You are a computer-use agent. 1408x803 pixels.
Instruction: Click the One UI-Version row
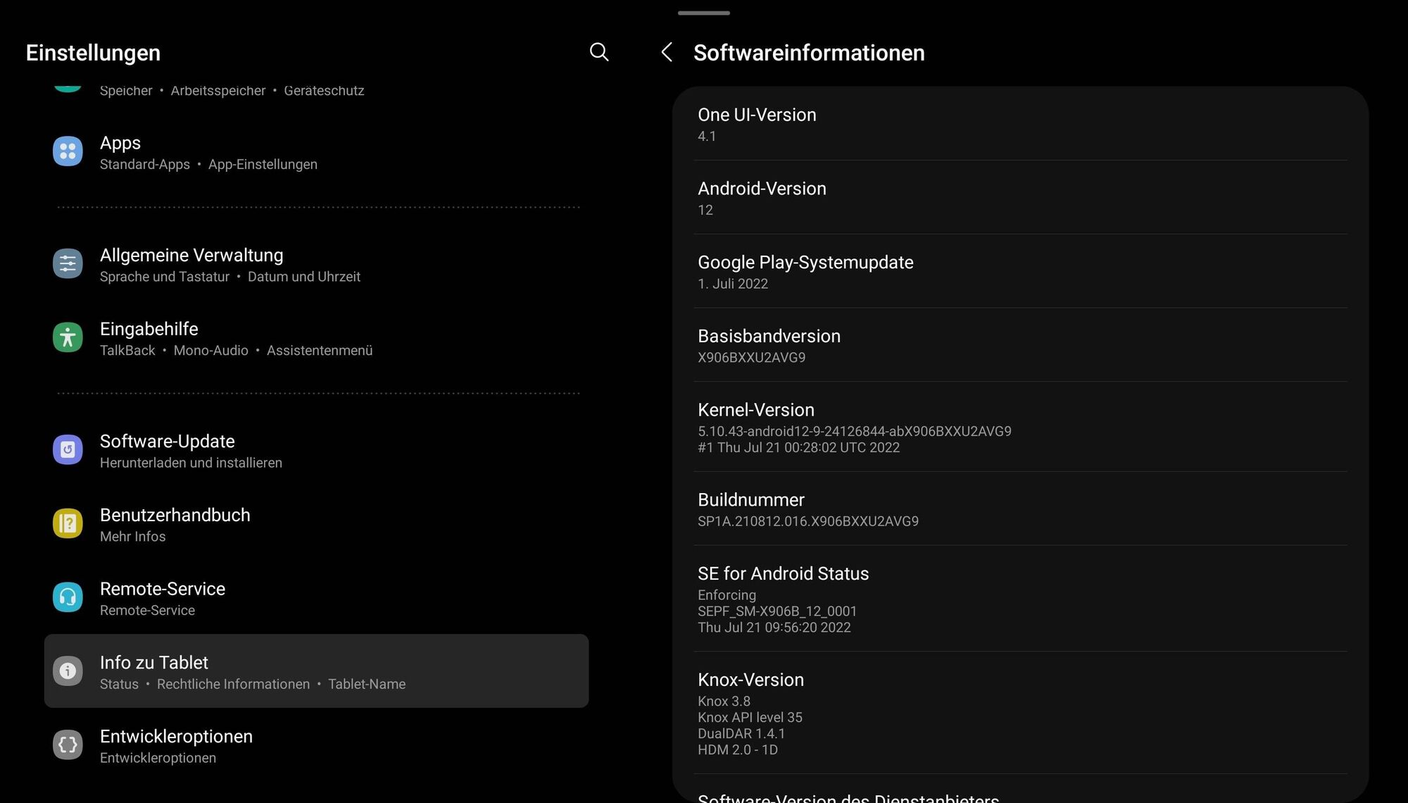point(1019,125)
